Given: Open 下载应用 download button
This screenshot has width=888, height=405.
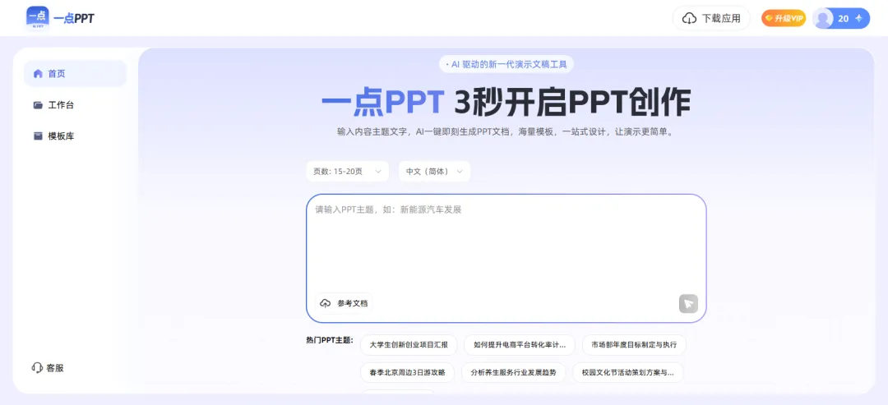Looking at the screenshot, I should [x=710, y=18].
